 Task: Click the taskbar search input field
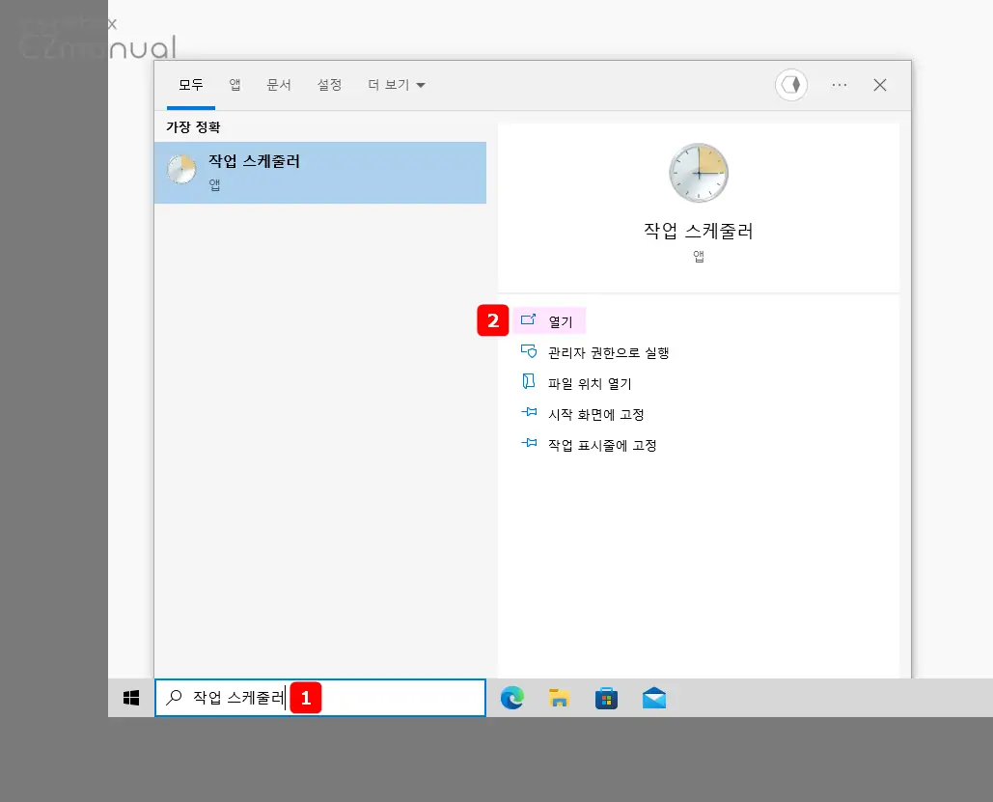(319, 698)
